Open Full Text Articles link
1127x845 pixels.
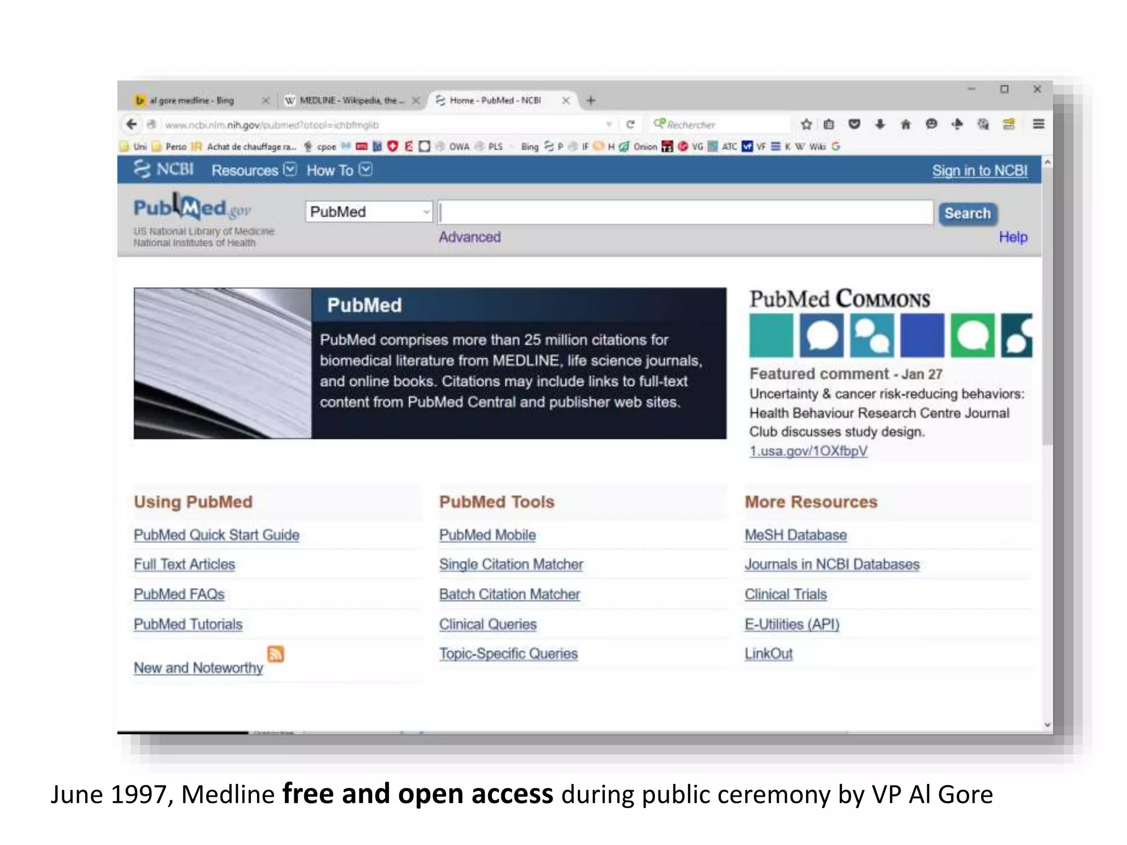point(184,564)
